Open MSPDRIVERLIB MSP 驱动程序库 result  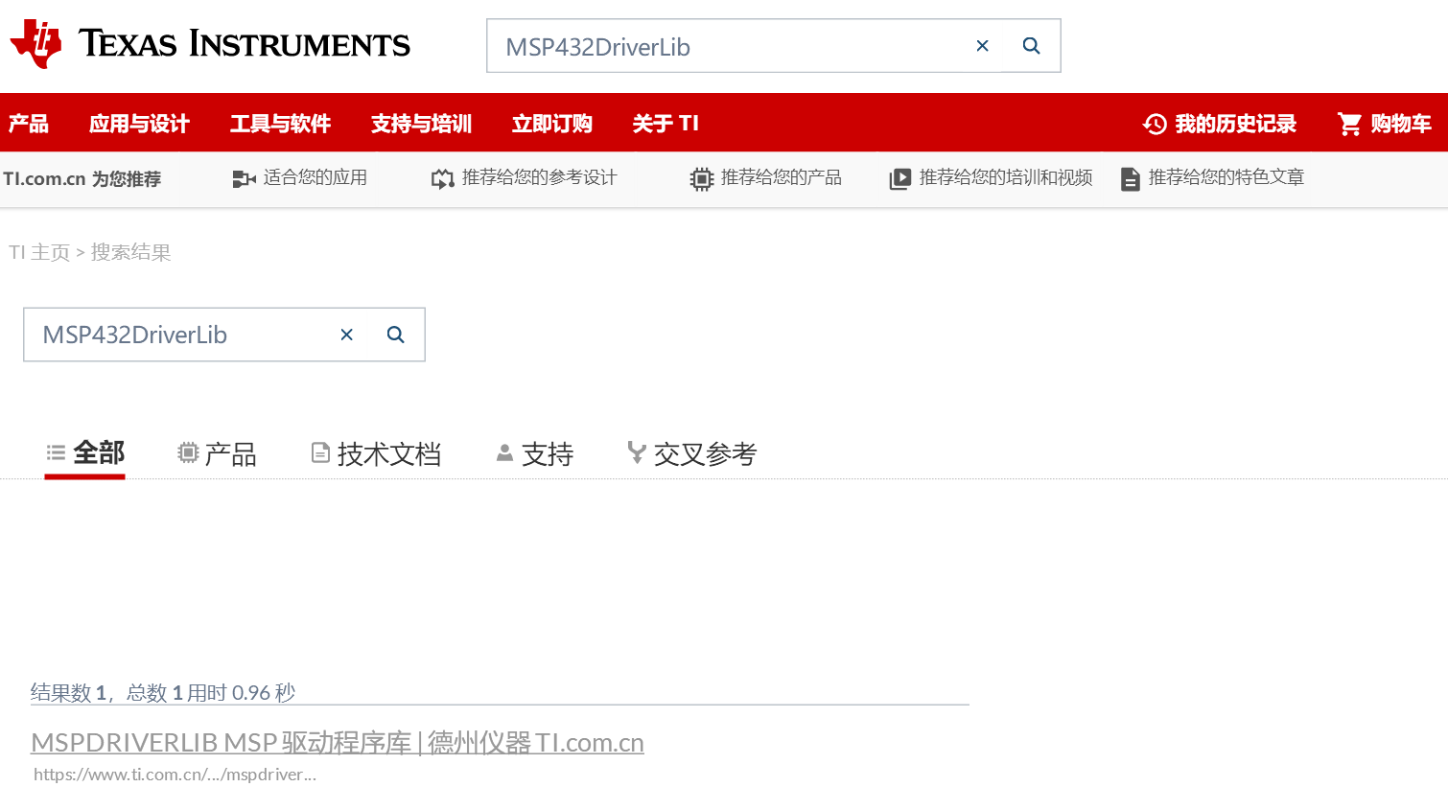click(x=338, y=742)
